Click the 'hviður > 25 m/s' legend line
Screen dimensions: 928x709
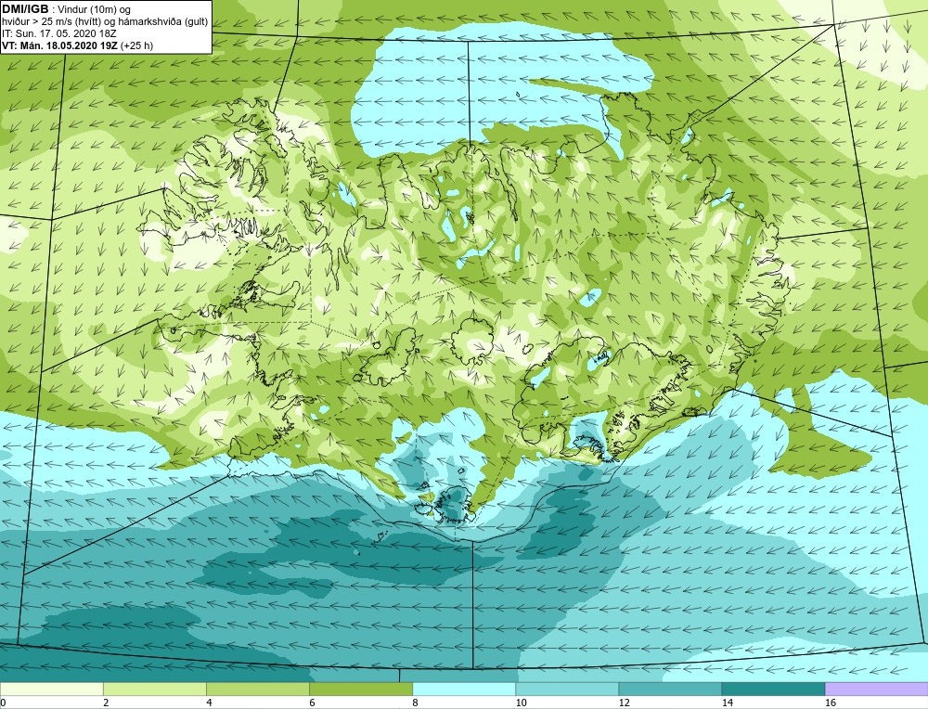(105, 21)
